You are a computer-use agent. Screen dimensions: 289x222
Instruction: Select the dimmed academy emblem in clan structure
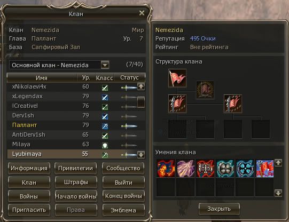point(205,90)
